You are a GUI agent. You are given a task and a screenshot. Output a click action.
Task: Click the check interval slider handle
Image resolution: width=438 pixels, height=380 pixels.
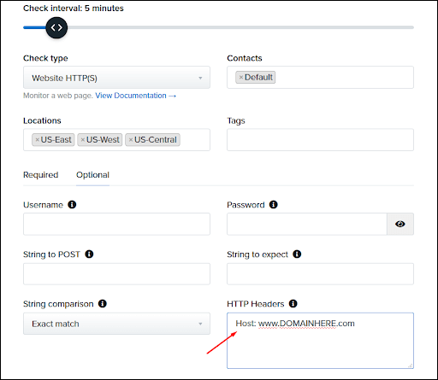tap(56, 27)
